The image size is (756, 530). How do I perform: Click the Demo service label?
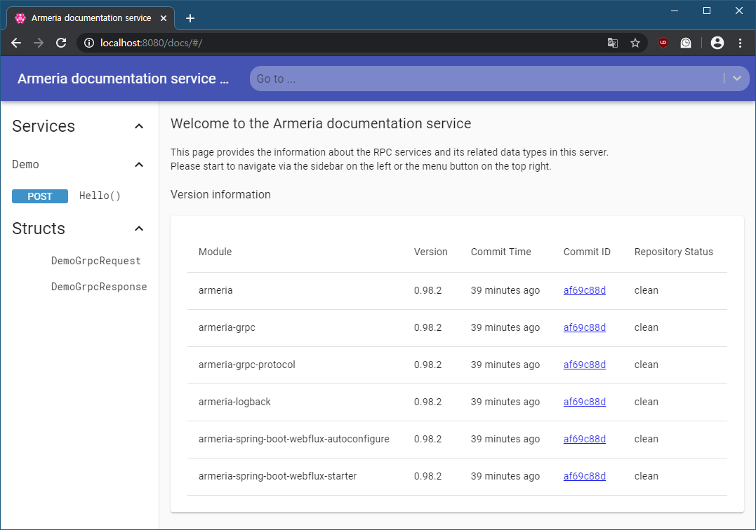(x=25, y=165)
